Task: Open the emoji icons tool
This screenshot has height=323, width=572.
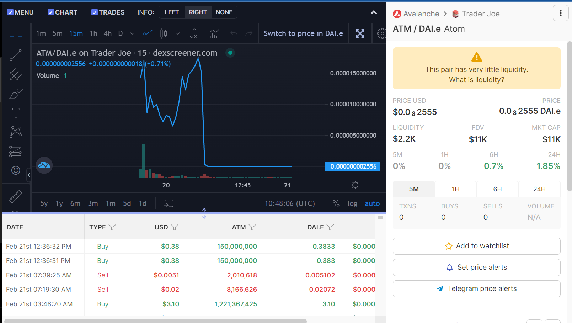Action: click(x=16, y=170)
